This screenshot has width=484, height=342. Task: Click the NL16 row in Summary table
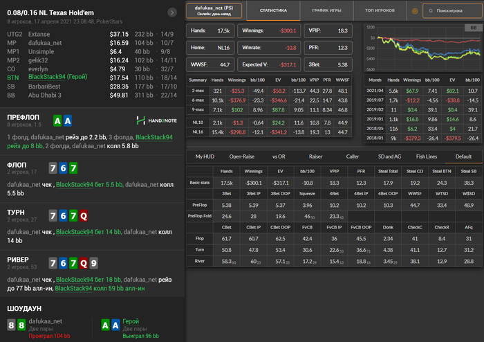click(x=269, y=132)
